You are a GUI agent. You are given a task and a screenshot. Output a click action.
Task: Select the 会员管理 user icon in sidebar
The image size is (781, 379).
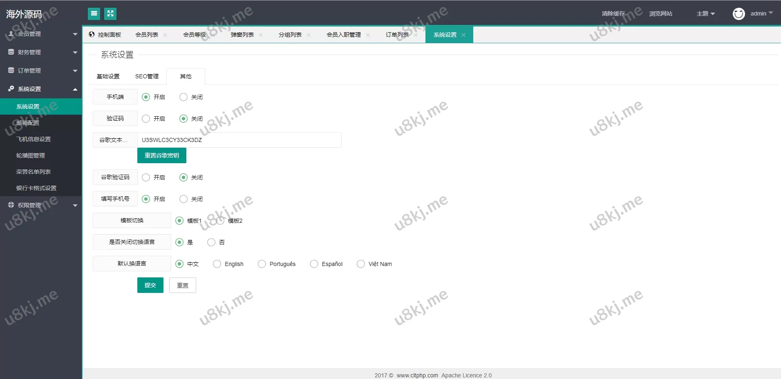pyautogui.click(x=11, y=33)
